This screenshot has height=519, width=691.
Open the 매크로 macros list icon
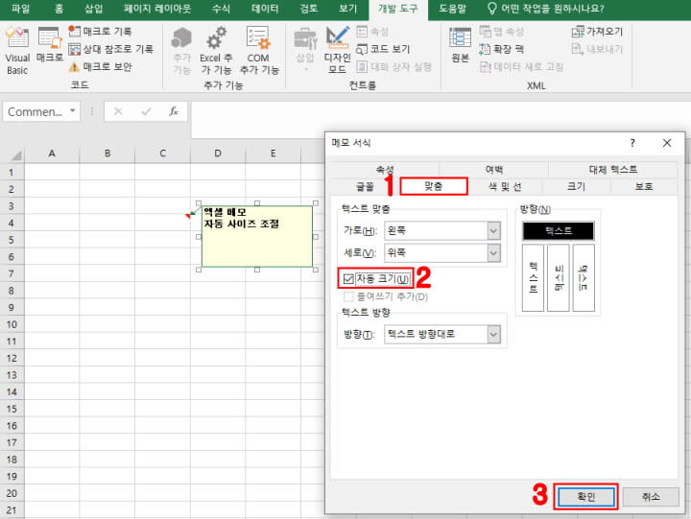[49, 44]
